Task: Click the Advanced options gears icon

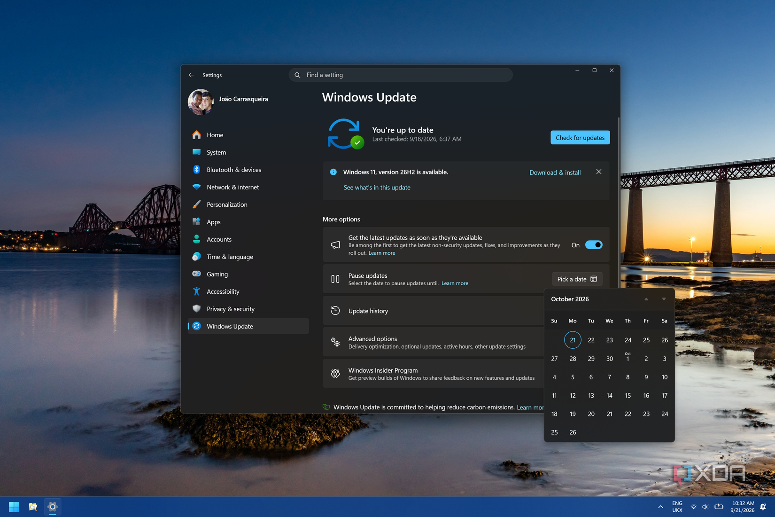Action: (x=335, y=342)
